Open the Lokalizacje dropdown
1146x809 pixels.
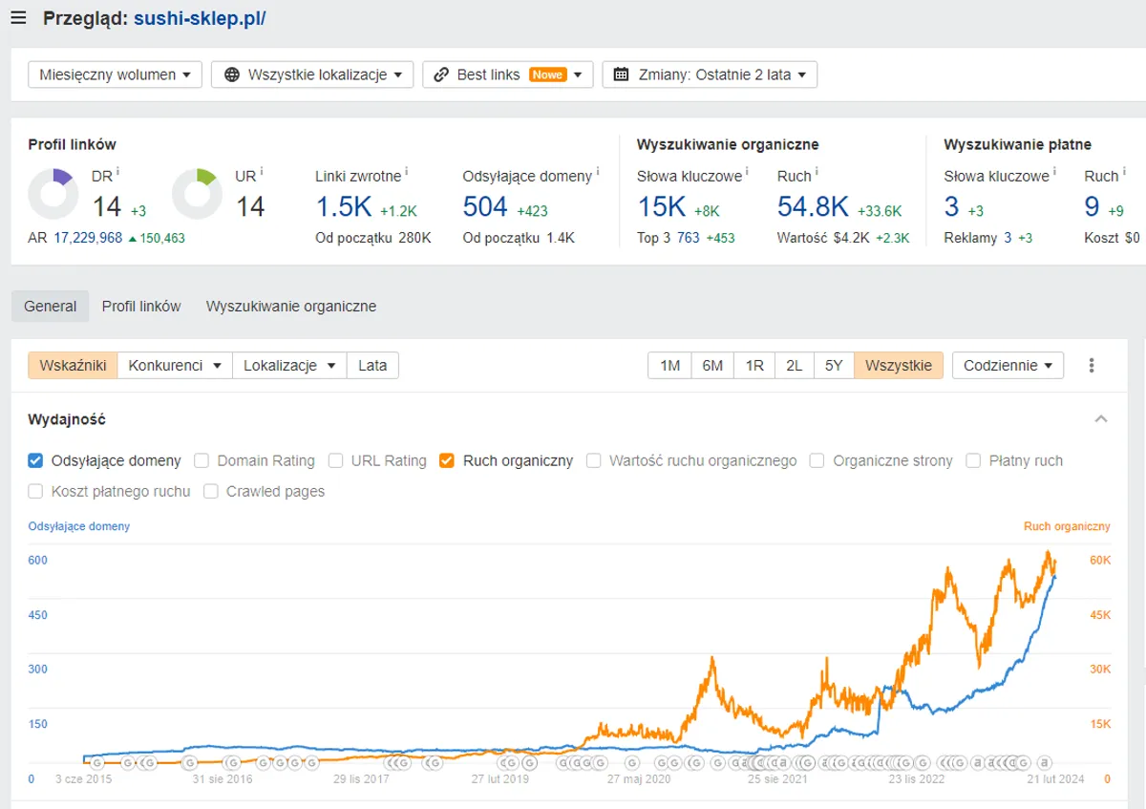pos(289,365)
